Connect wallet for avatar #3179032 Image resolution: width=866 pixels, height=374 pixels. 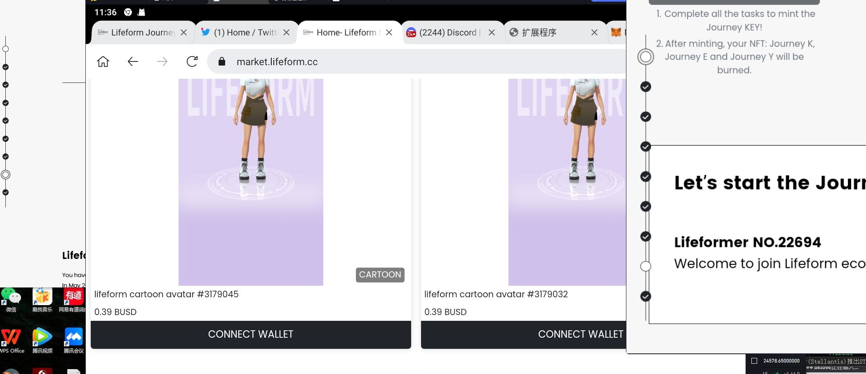[x=523, y=334]
